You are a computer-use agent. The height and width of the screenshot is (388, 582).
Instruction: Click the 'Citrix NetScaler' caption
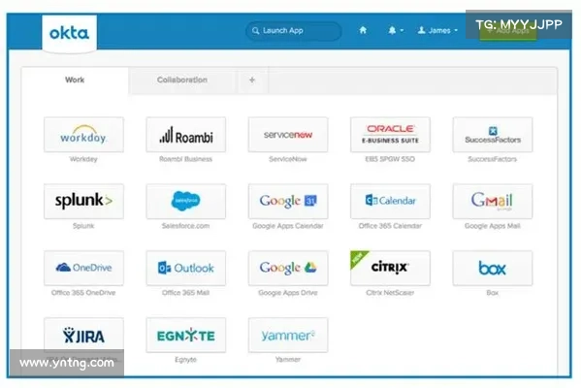pos(390,293)
